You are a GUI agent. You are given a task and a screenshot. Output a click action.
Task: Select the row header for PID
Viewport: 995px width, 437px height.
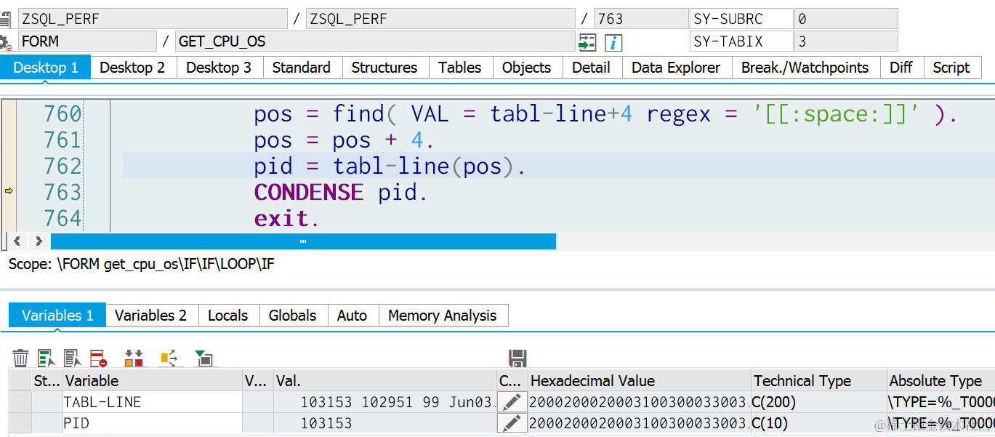point(20,423)
